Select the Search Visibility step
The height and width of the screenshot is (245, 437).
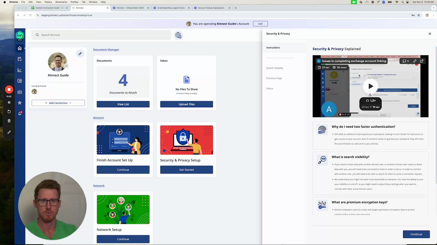point(275,68)
